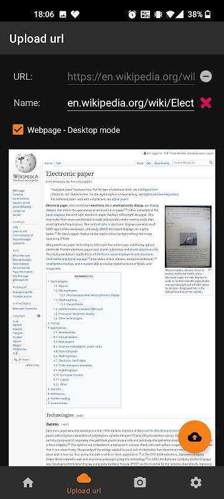The width and height of the screenshot is (224, 499).
Task: Open Printable version link
Action: click(22, 296)
